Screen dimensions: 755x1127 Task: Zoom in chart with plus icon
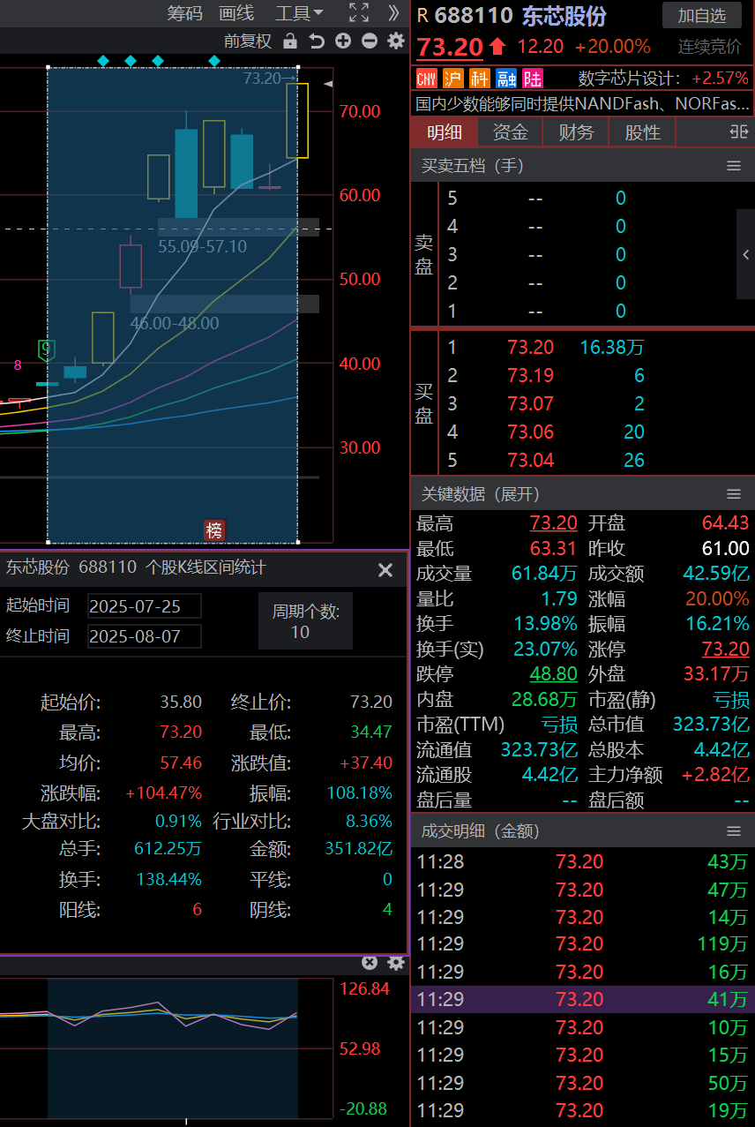click(x=343, y=41)
